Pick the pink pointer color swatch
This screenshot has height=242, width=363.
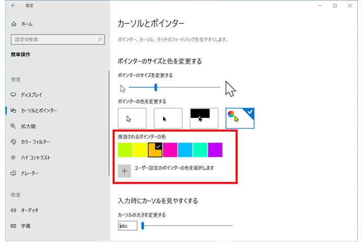(x=170, y=150)
